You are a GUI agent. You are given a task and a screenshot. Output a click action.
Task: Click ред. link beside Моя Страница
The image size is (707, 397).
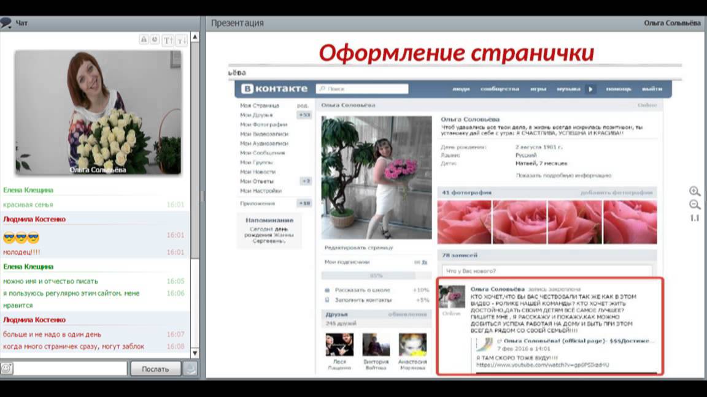tap(303, 105)
